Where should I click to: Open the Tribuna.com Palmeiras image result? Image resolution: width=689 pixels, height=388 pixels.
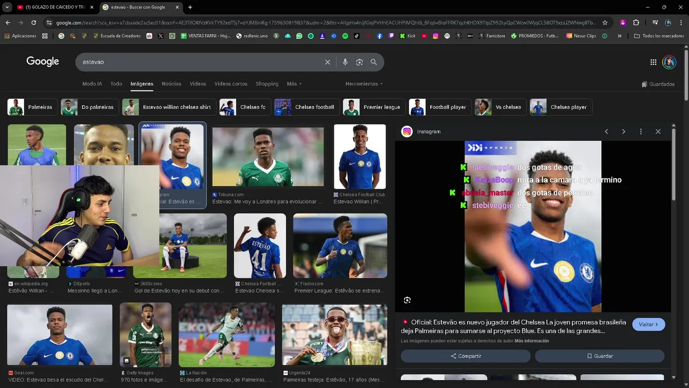pos(268,157)
